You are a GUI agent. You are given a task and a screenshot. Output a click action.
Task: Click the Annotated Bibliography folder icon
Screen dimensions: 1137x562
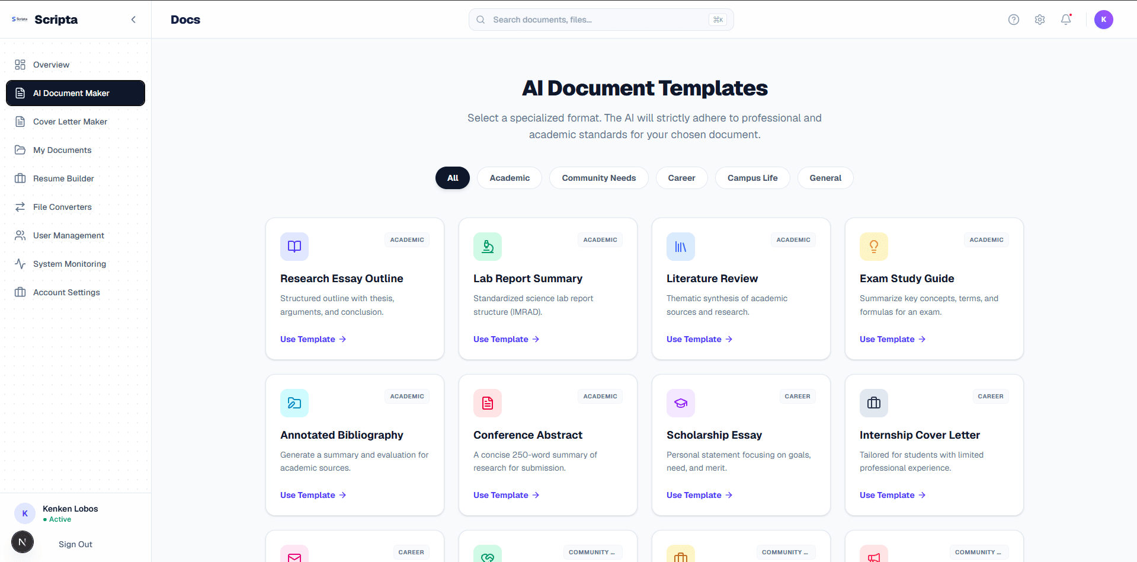294,403
